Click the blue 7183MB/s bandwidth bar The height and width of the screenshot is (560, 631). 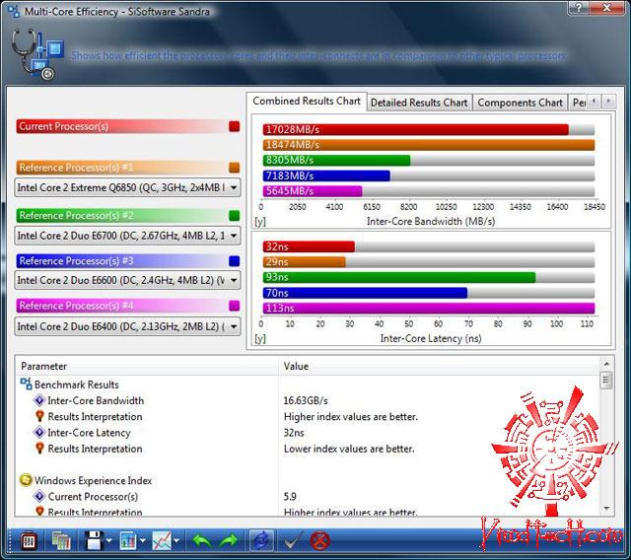pos(326,175)
